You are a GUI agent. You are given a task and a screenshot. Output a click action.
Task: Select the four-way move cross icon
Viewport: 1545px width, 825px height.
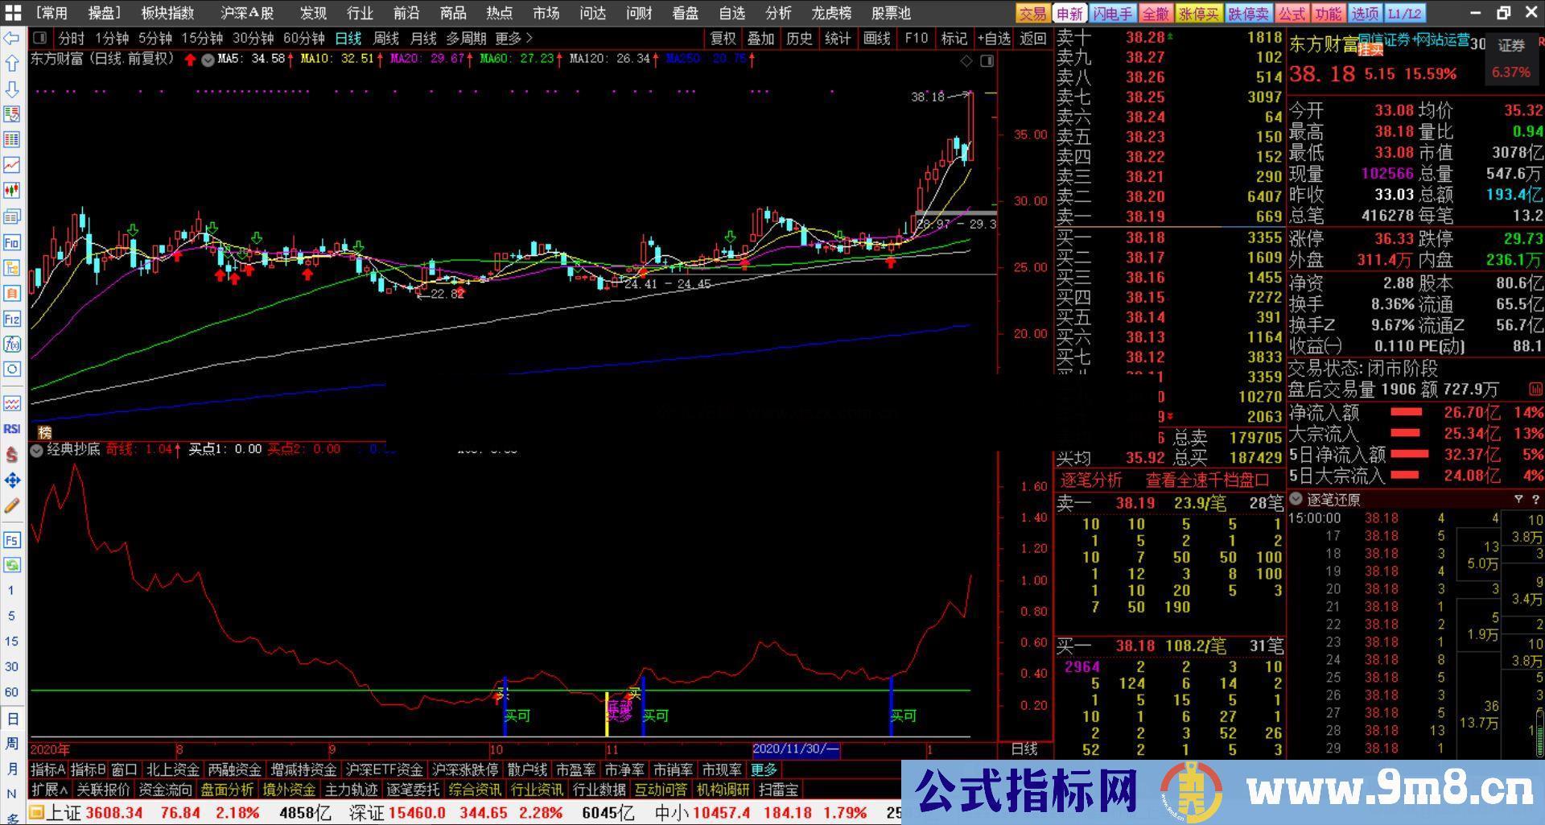pos(11,481)
